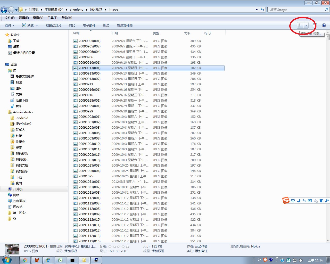Open the 编辑(E) menu
Viewport: 330px width, 264px height.
[x=24, y=18]
